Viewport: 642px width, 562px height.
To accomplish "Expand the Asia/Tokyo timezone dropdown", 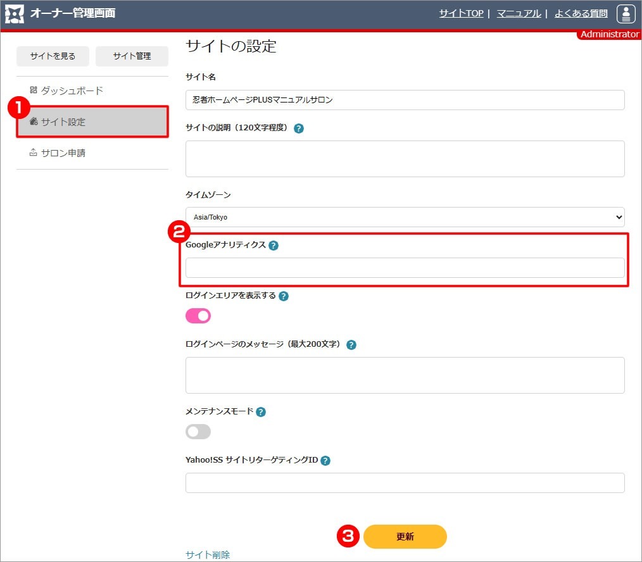I will point(405,217).
